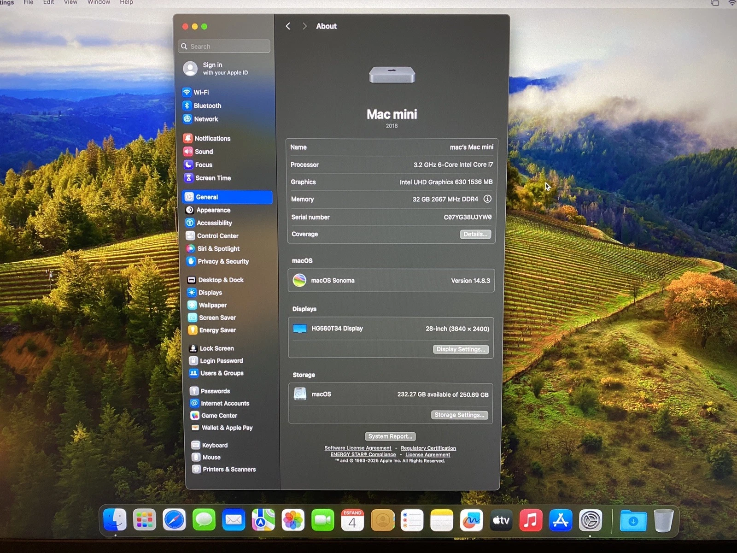Select Displays in the sidebar
Screen dimensions: 737x553
[210, 293]
